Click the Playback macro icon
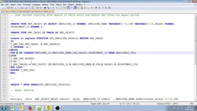Viewport: 197px width, 111px height. click(103, 8)
